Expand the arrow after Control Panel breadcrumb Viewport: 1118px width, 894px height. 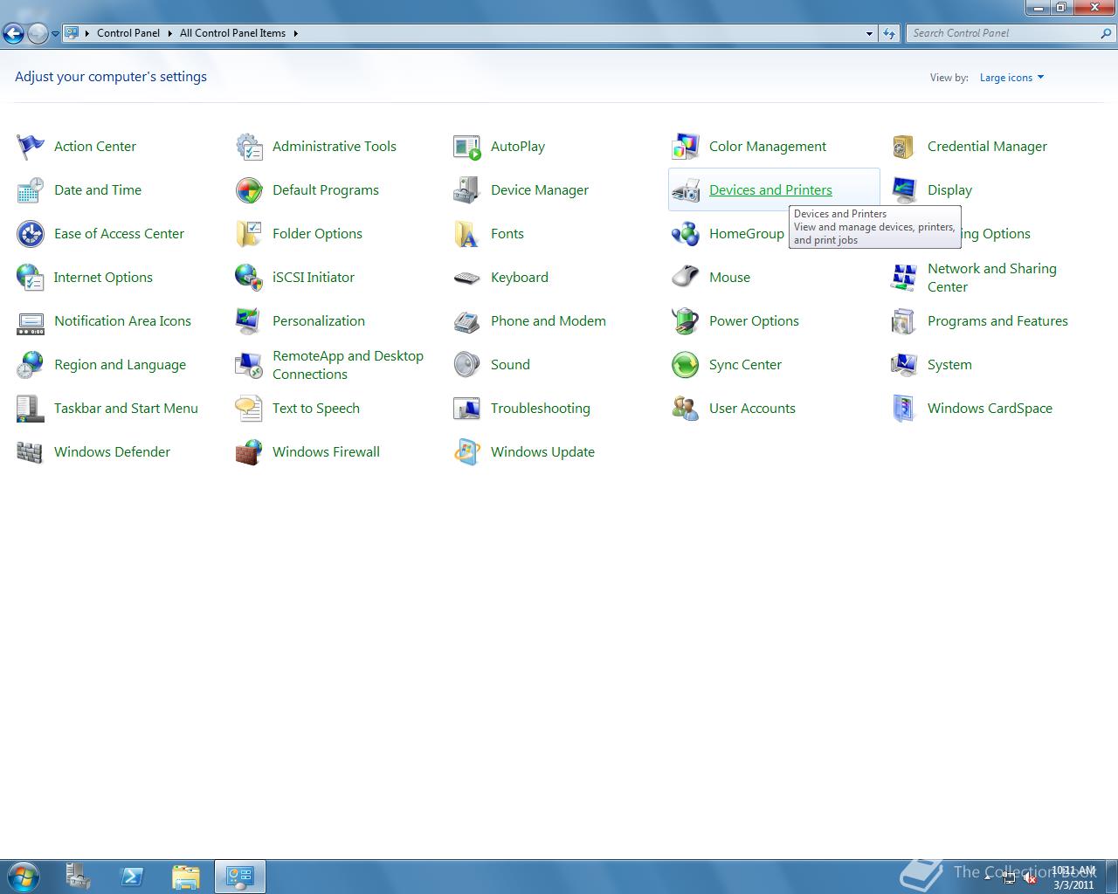[x=169, y=33]
